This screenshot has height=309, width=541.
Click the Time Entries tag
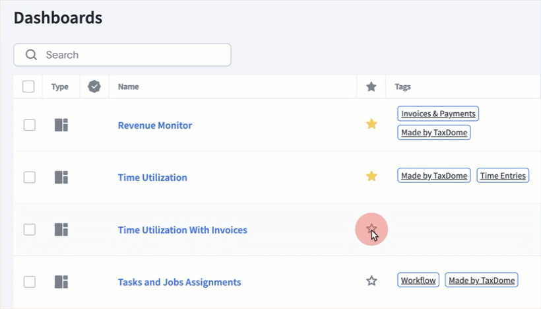pos(503,176)
